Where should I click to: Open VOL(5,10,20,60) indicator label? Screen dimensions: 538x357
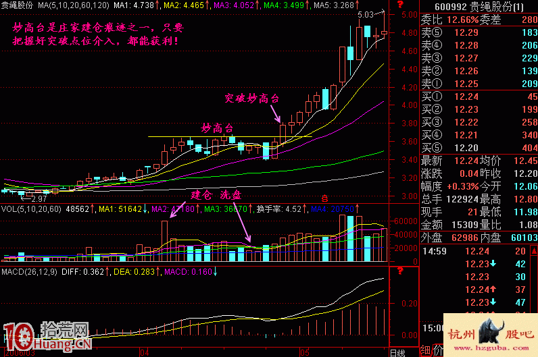pos(31,209)
